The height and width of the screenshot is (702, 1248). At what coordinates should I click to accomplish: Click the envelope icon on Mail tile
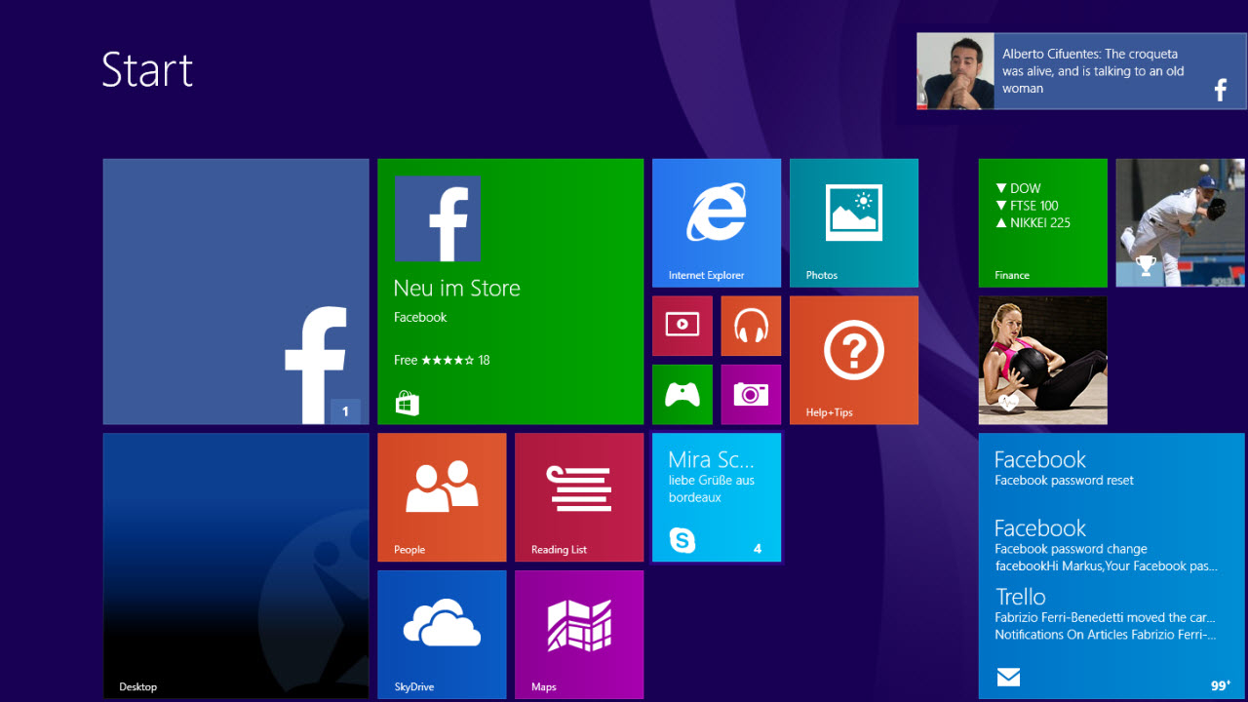(x=1008, y=677)
